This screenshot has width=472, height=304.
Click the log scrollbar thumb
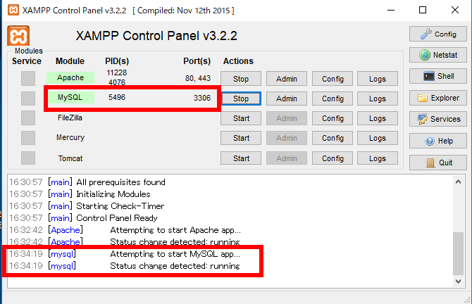point(458,253)
